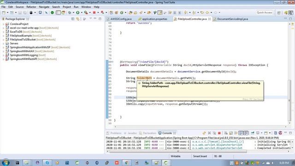Expand the SpringbootWithAJAX project node

pyautogui.click(x=3, y=51)
